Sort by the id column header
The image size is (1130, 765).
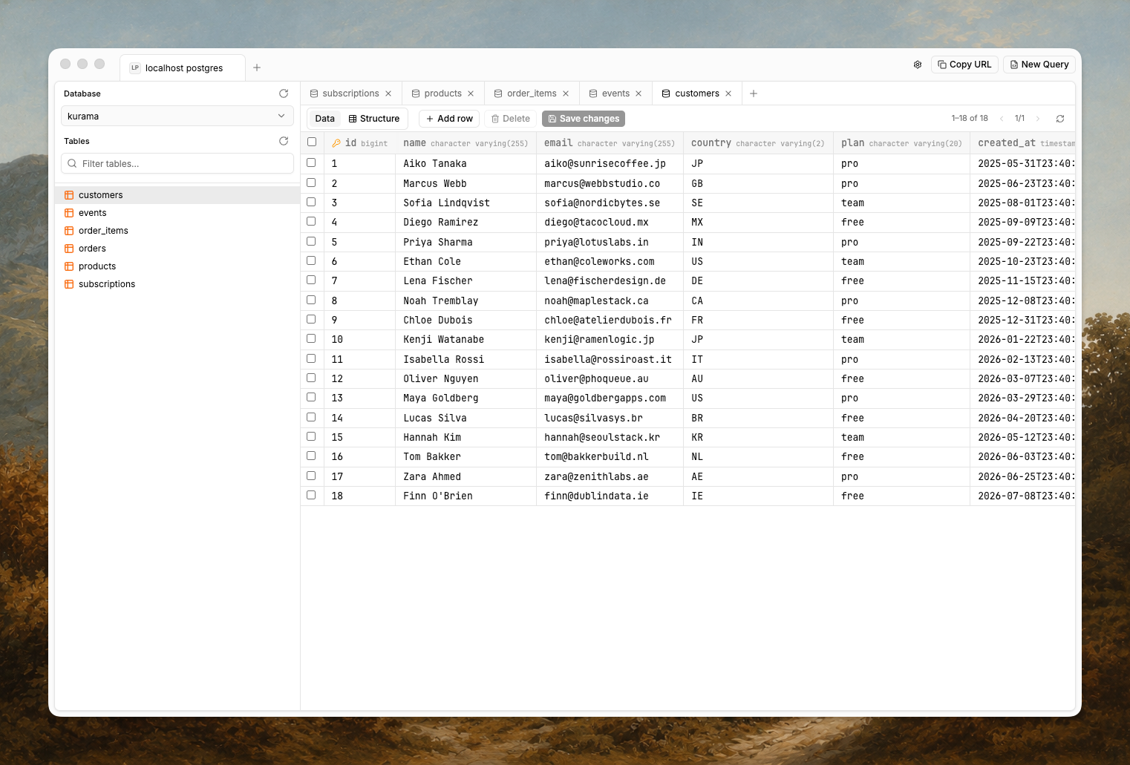point(360,143)
